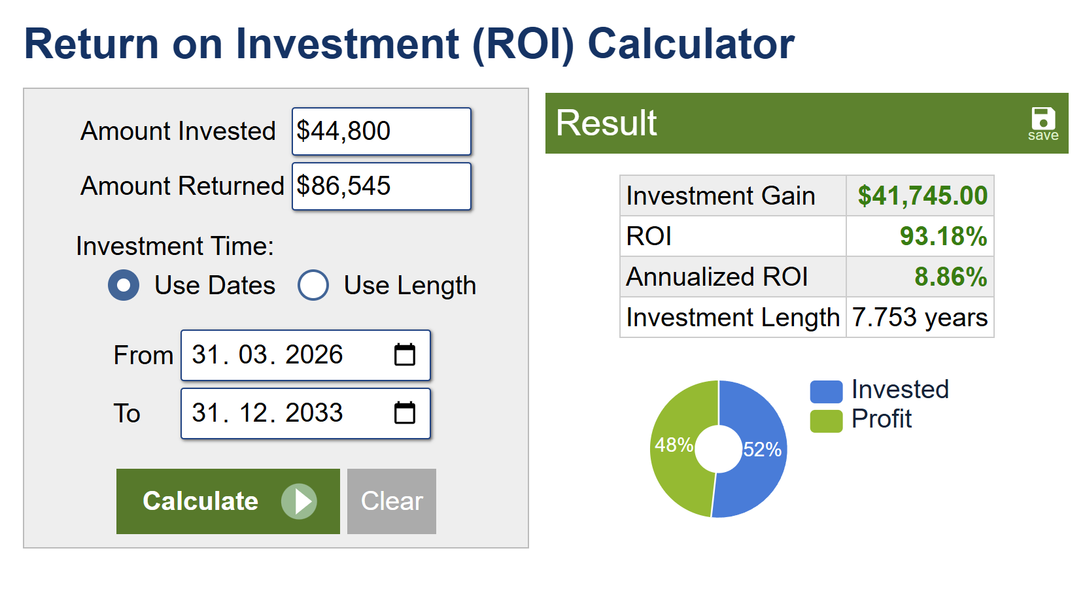
Task: Select the Use Dates radio option
Action: click(x=124, y=285)
